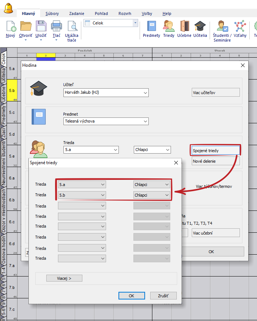The height and width of the screenshot is (321, 257).
Task: Select the Osnova hodín side tab
Action: pyautogui.click(x=4, y=250)
